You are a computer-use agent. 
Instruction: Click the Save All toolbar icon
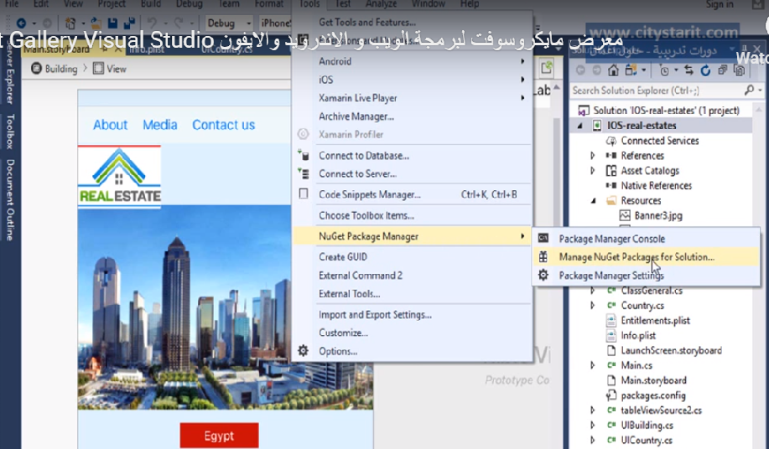129,23
